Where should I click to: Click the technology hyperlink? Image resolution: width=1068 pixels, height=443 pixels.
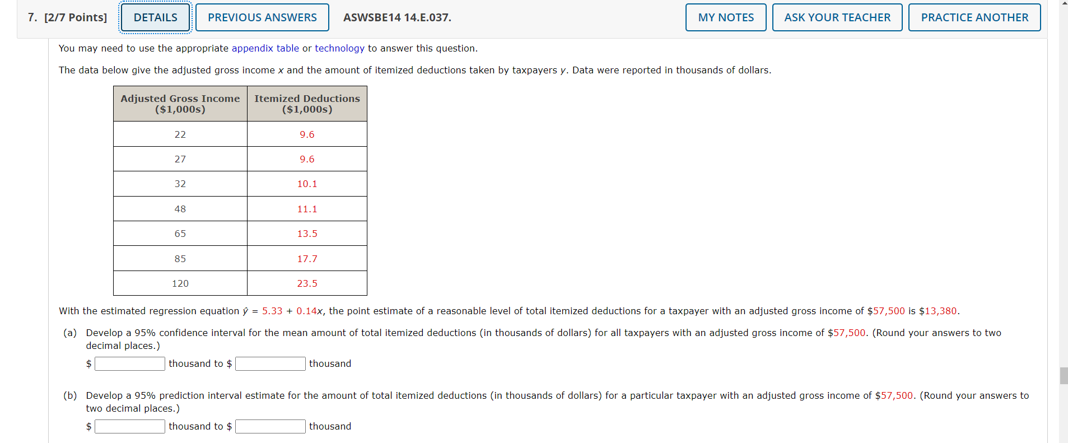(x=339, y=48)
